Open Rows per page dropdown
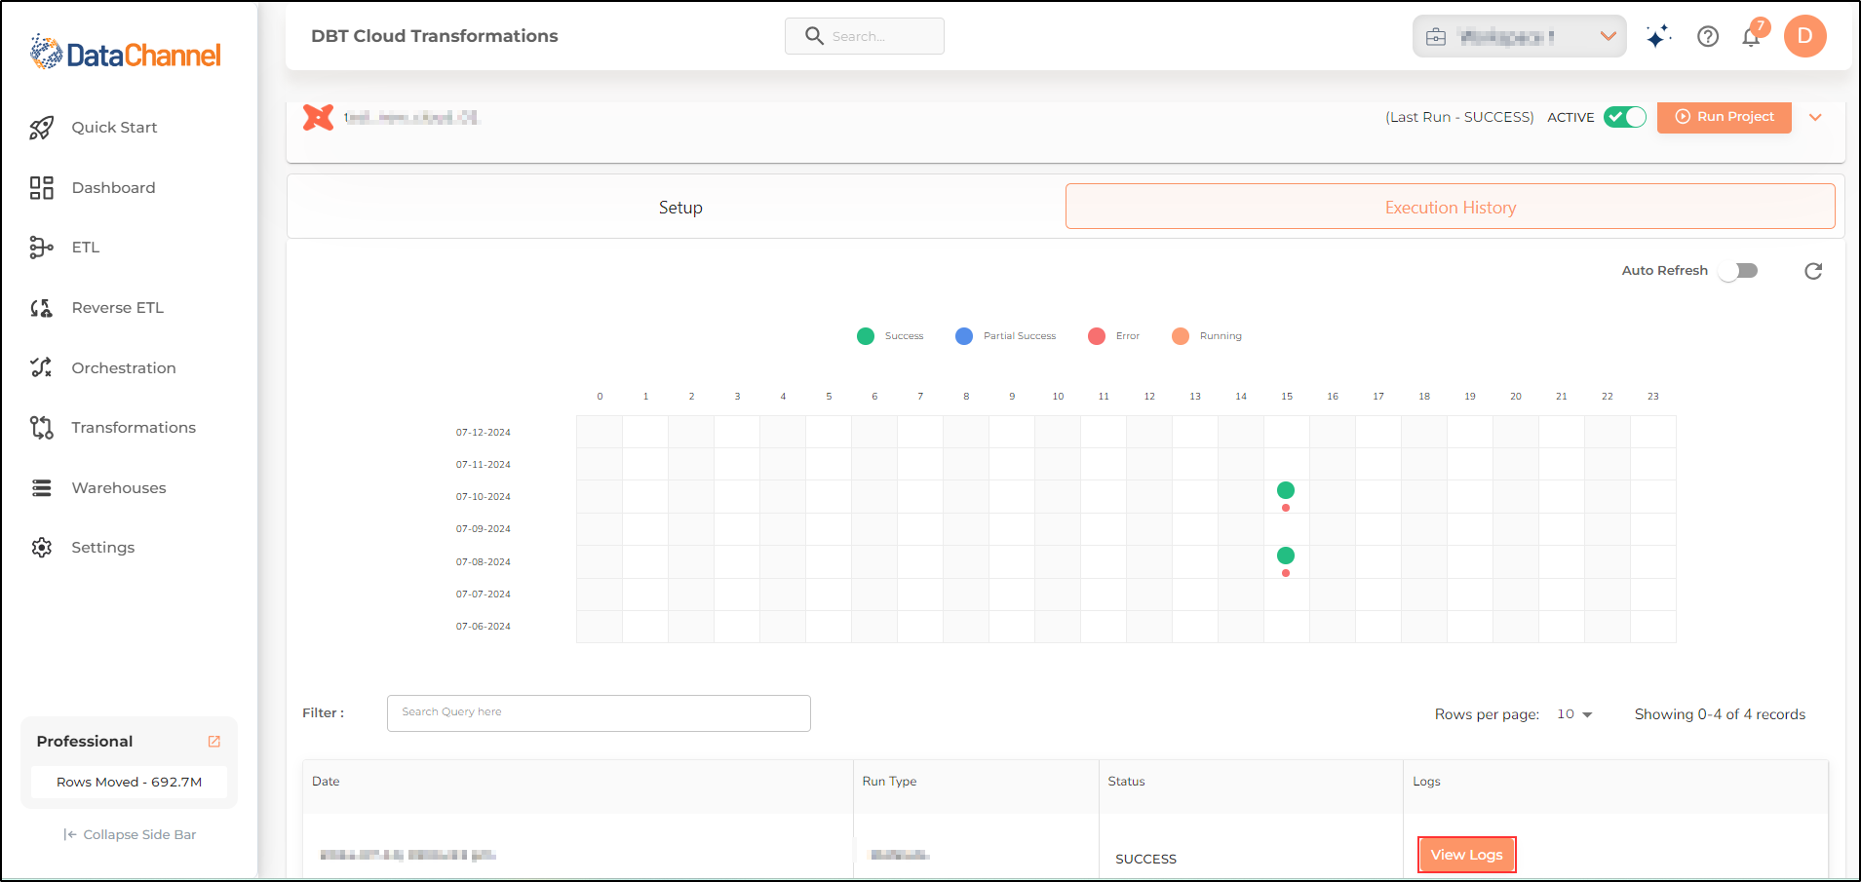Image resolution: width=1861 pixels, height=882 pixels. 1574,714
